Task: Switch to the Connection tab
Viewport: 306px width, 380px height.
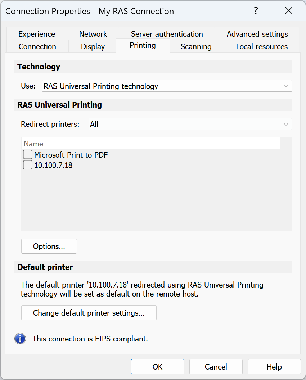Action: click(37, 47)
